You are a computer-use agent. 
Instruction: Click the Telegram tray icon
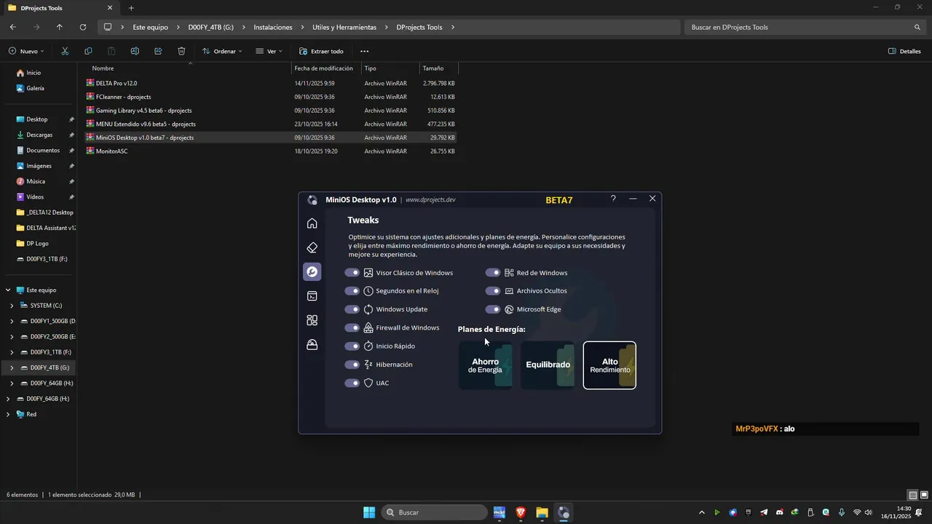[764, 512]
